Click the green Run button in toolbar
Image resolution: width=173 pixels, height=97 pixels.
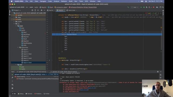click(x=141, y=7)
